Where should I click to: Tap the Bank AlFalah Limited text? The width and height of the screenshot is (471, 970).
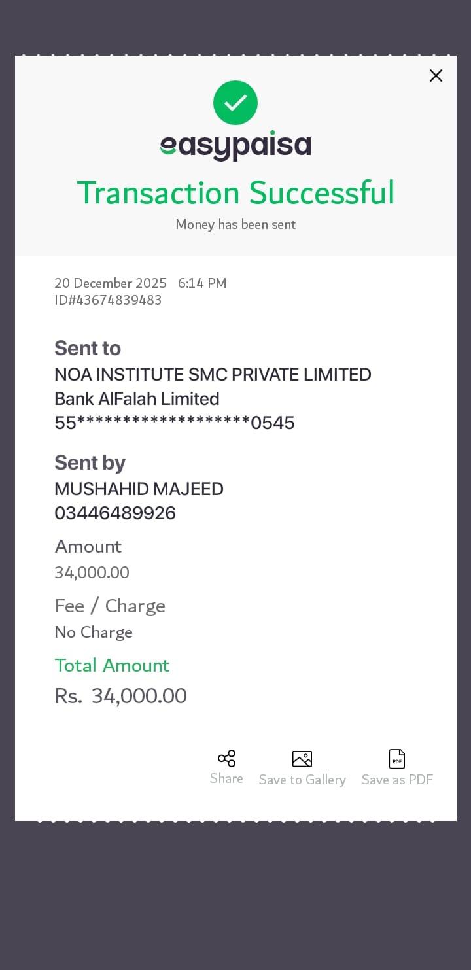click(x=137, y=399)
